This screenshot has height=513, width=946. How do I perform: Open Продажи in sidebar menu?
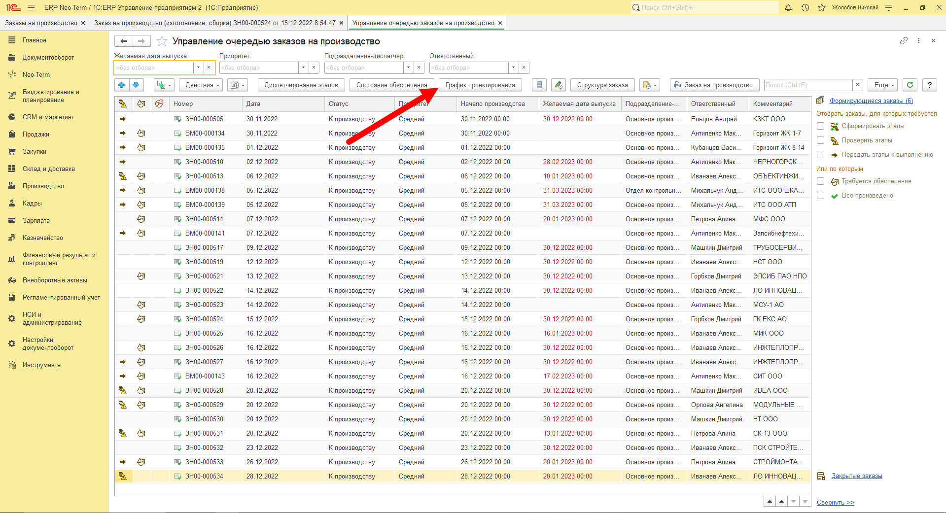35,134
